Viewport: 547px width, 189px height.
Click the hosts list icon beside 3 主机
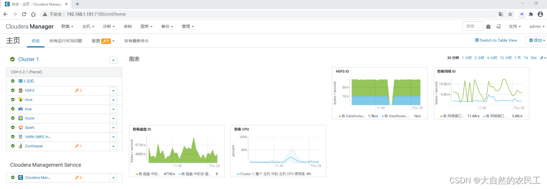(20, 81)
